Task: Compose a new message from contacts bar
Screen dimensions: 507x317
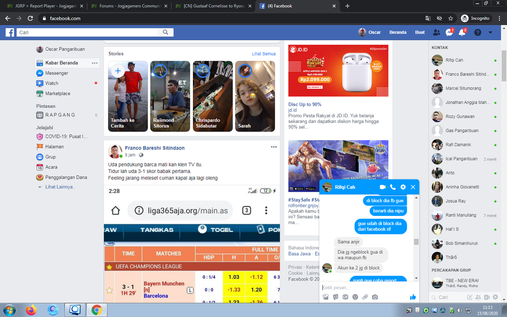Action: 470,297
